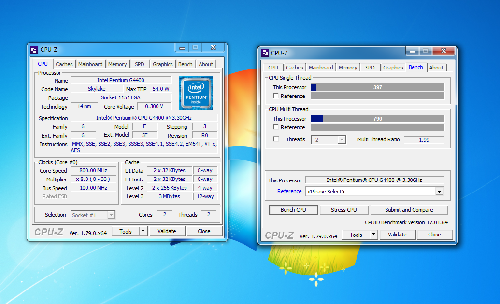This screenshot has width=500, height=304.
Task: Minimize the left CPU-Z window showing the CPU tab
Action: click(182, 48)
